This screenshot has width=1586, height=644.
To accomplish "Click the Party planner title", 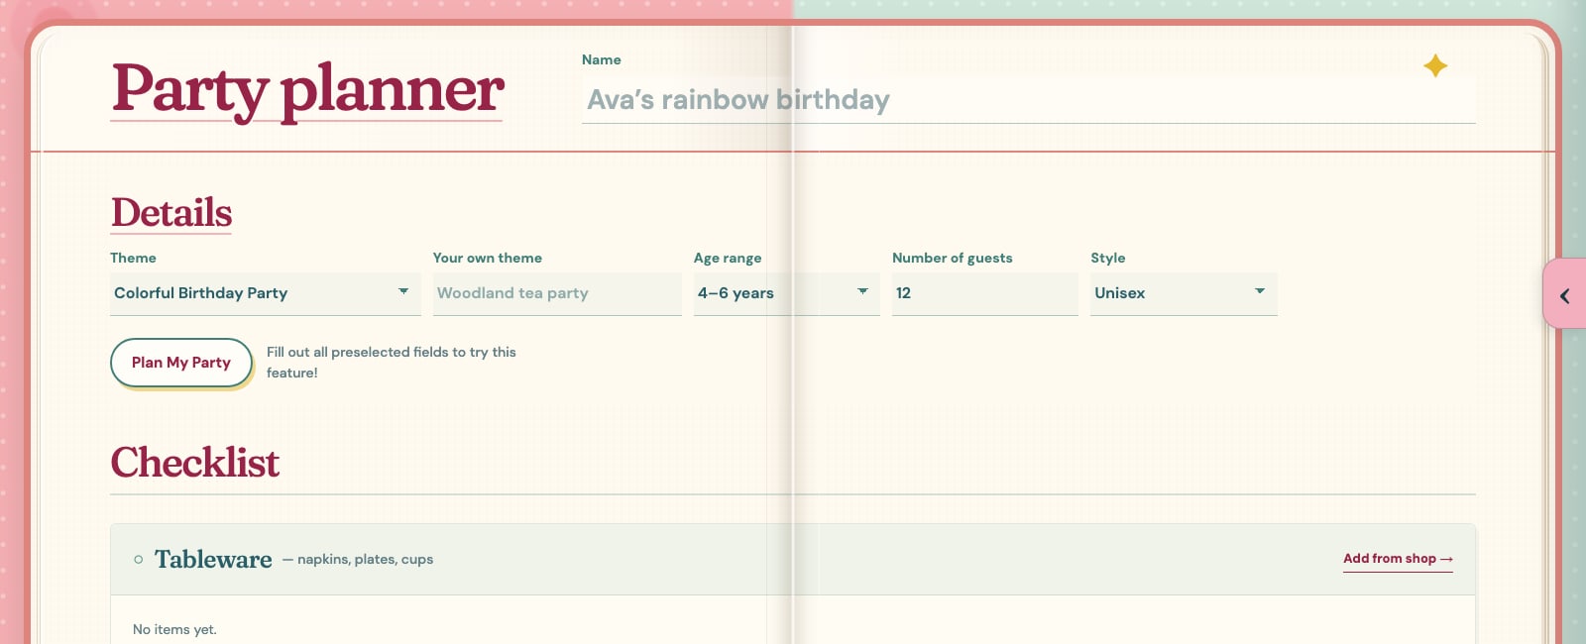I will [308, 90].
